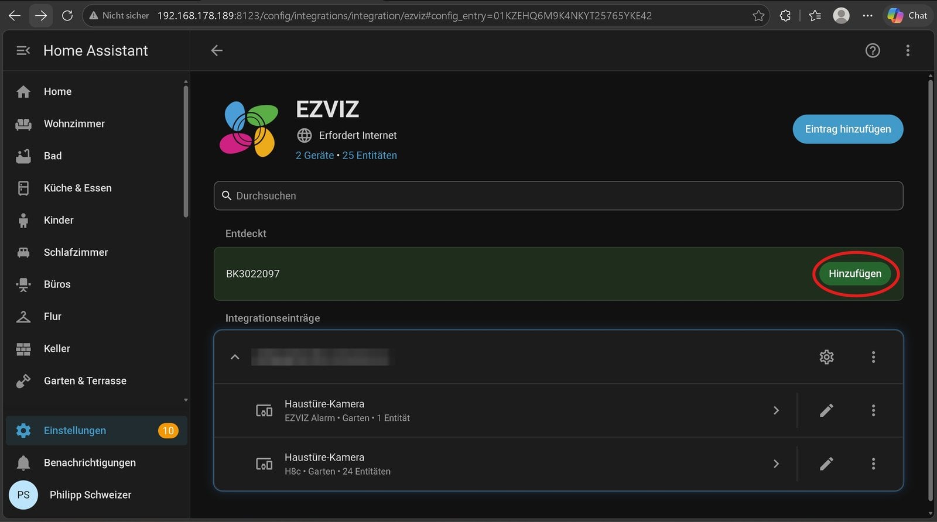Viewport: 937px width, 522px height.
Task: Click the Home Assistant title
Action: (x=95, y=51)
